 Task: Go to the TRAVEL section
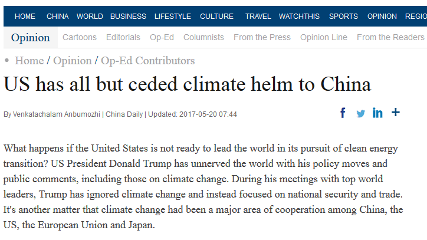(x=258, y=17)
